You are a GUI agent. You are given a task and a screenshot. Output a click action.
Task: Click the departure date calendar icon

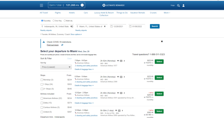click(x=111, y=26)
